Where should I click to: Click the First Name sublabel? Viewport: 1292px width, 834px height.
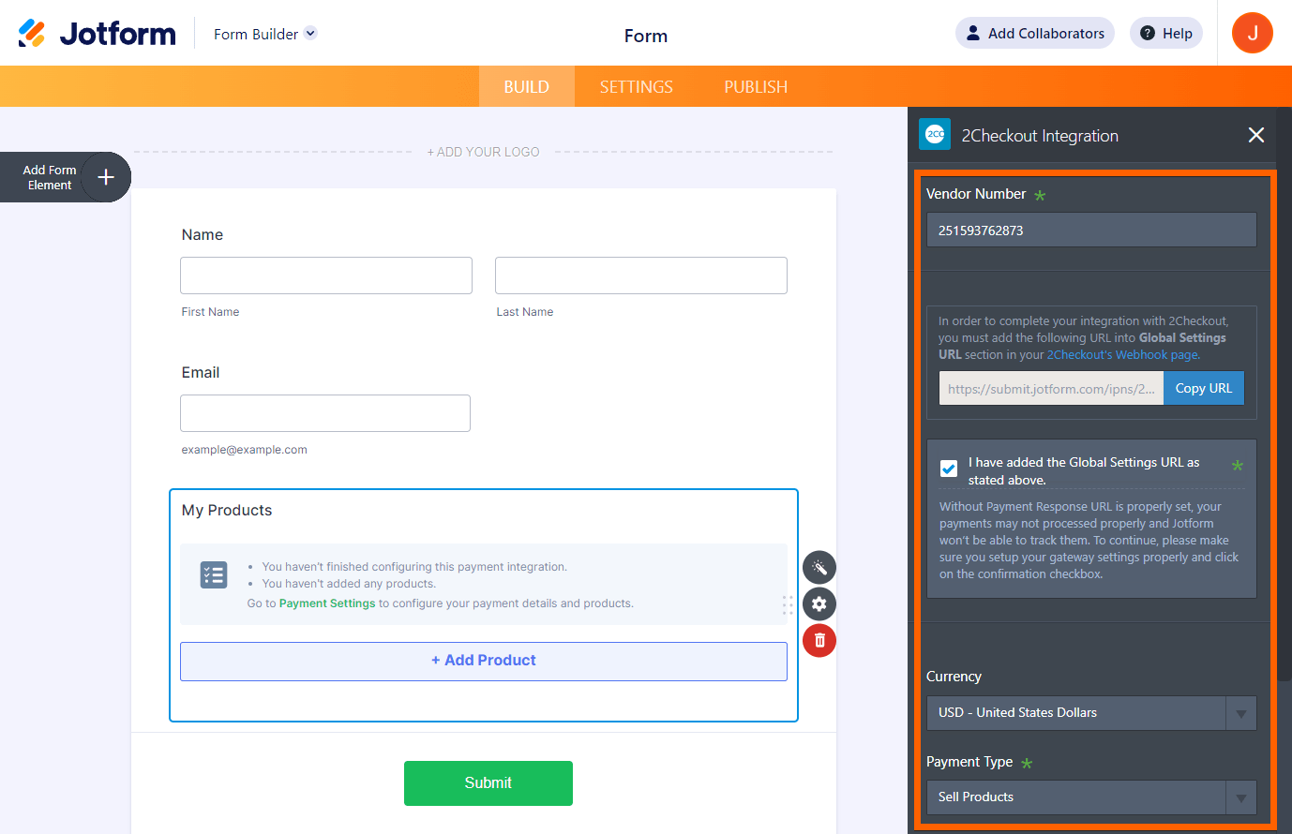click(x=210, y=312)
